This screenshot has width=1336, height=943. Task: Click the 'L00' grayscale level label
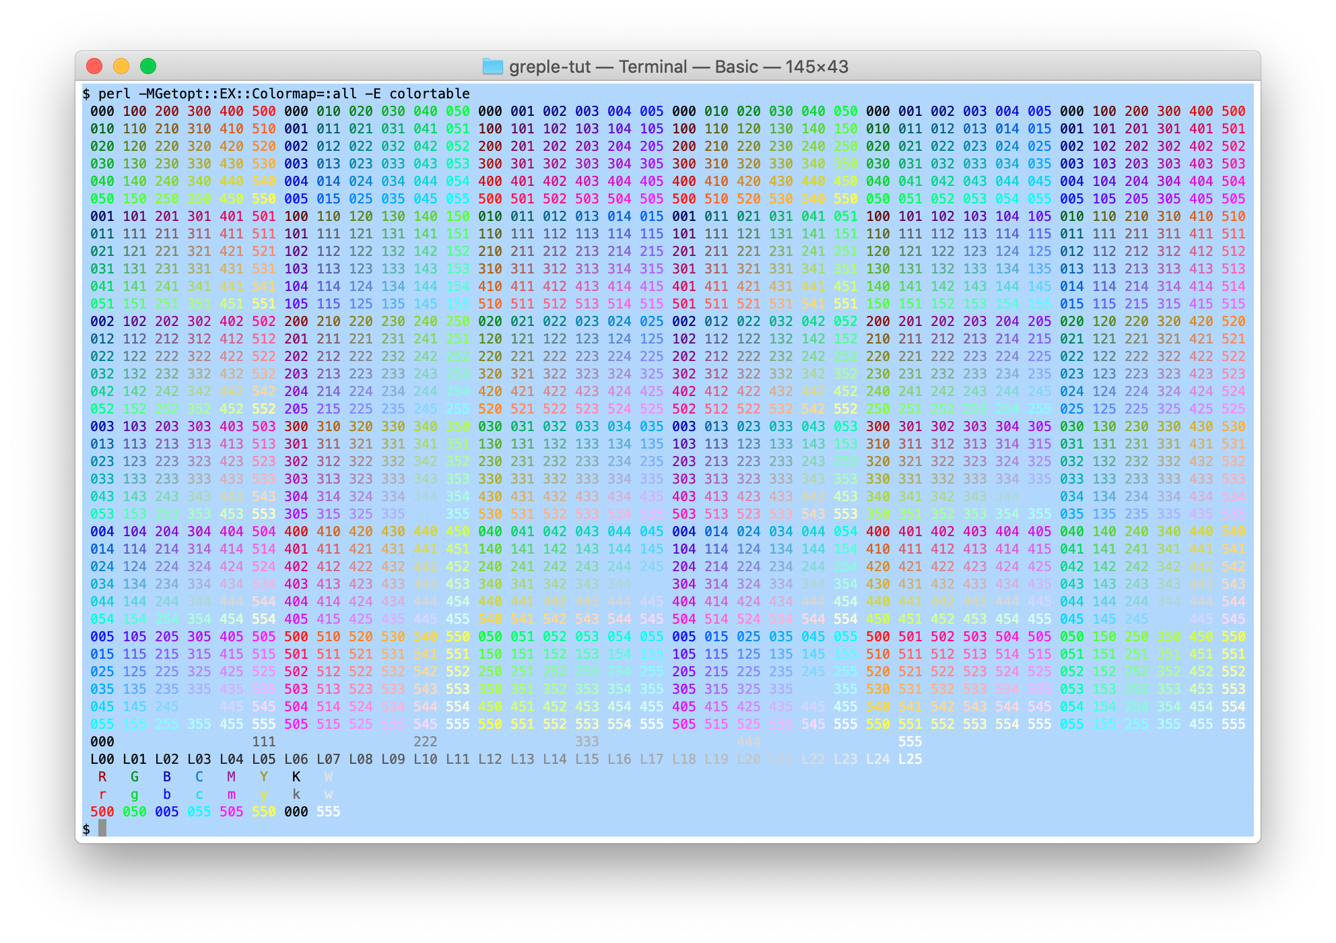[102, 759]
